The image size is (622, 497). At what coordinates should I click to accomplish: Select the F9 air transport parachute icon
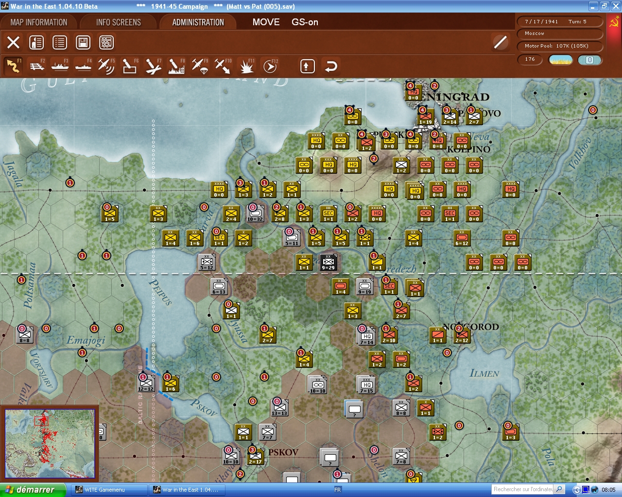click(x=200, y=66)
